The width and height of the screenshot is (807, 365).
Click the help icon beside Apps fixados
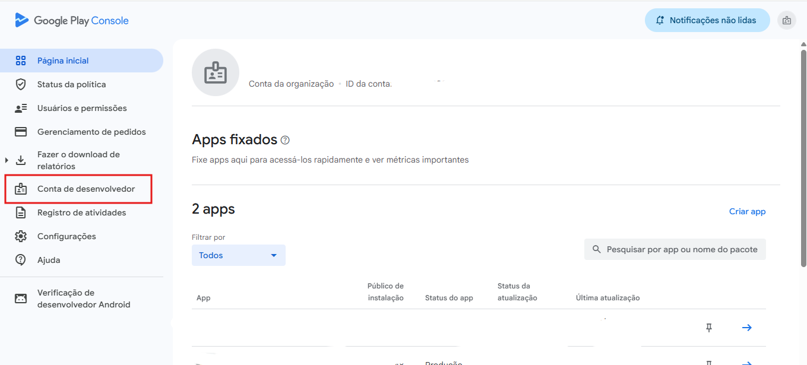tap(285, 140)
